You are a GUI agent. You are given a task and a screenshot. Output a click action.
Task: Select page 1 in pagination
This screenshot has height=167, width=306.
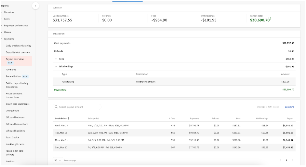click(286, 160)
